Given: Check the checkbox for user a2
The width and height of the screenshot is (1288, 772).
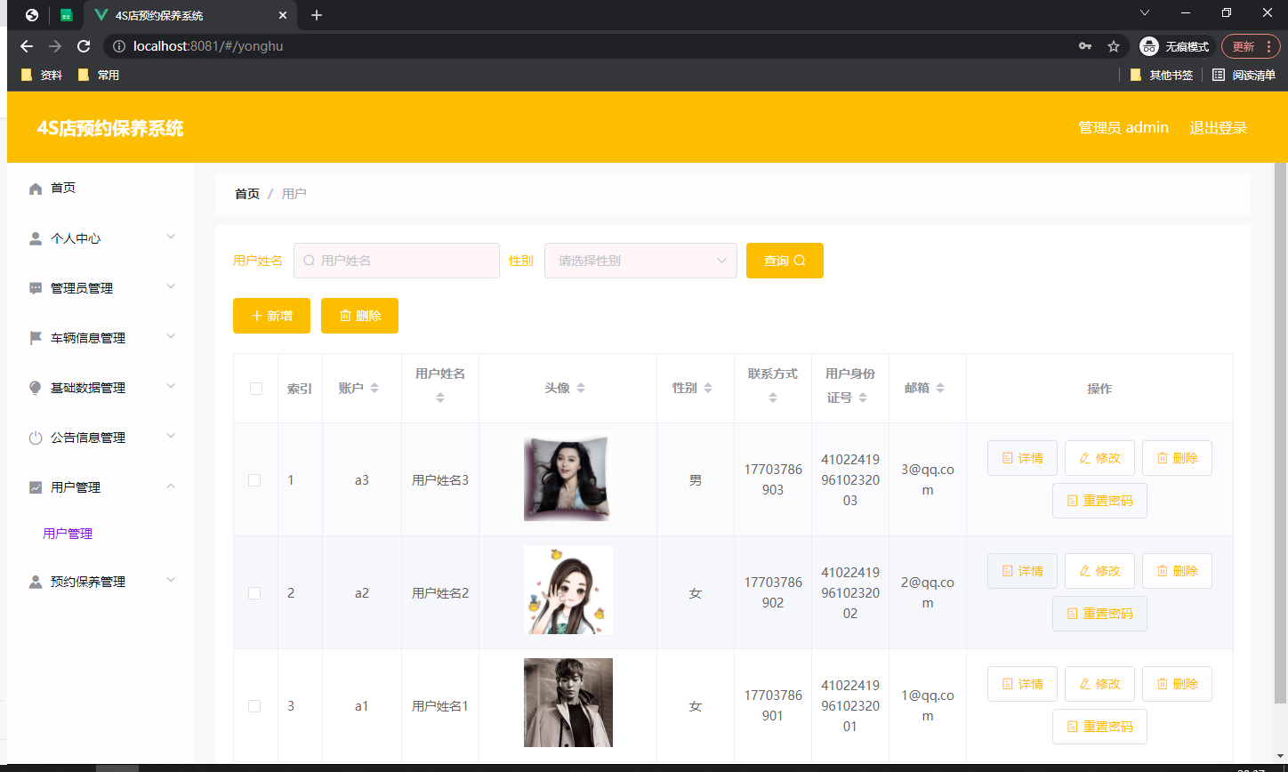Looking at the screenshot, I should [x=254, y=592].
